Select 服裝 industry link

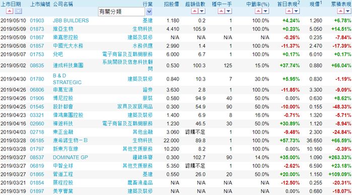coord(148,98)
